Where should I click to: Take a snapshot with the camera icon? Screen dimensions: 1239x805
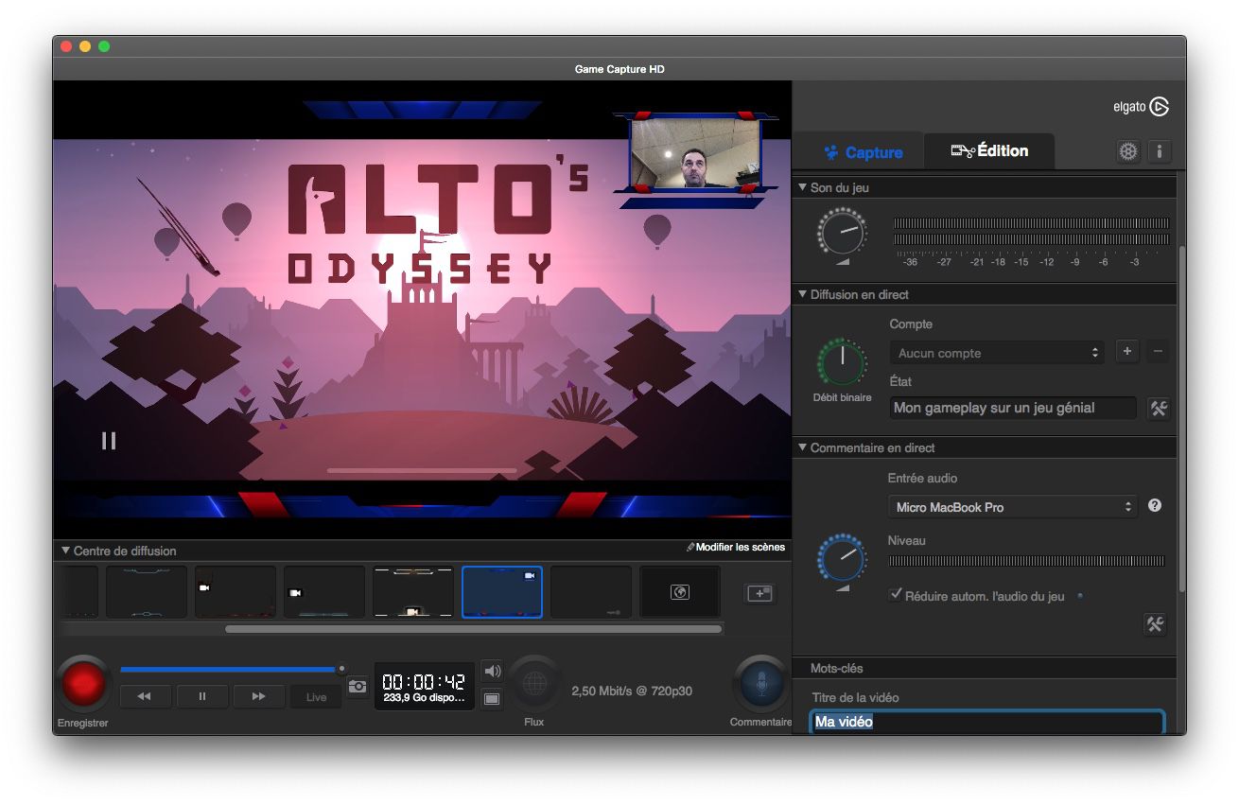point(358,688)
